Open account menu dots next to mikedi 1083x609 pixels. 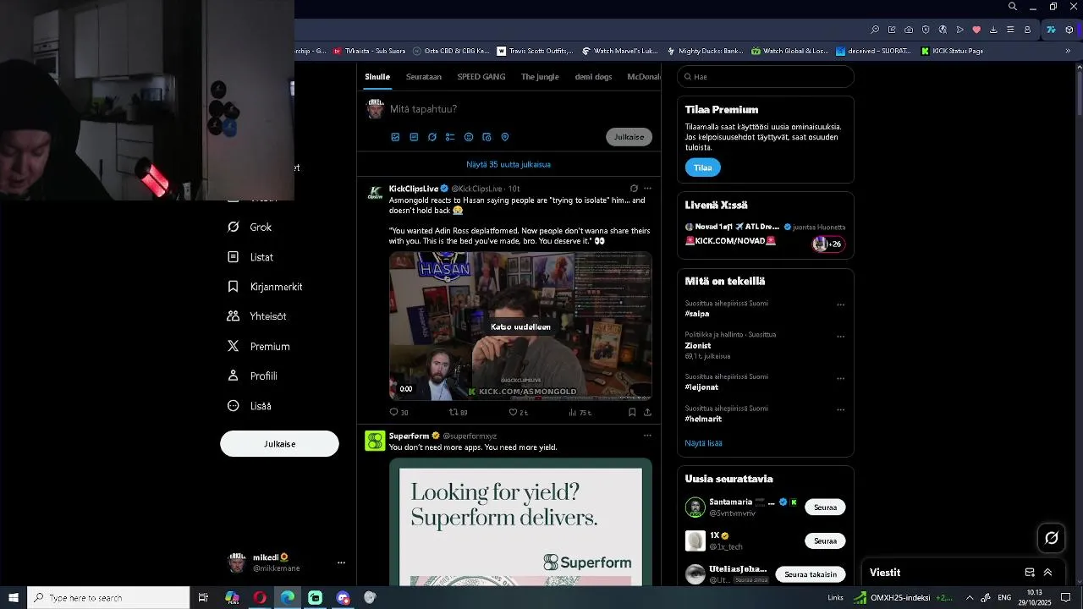pos(341,562)
